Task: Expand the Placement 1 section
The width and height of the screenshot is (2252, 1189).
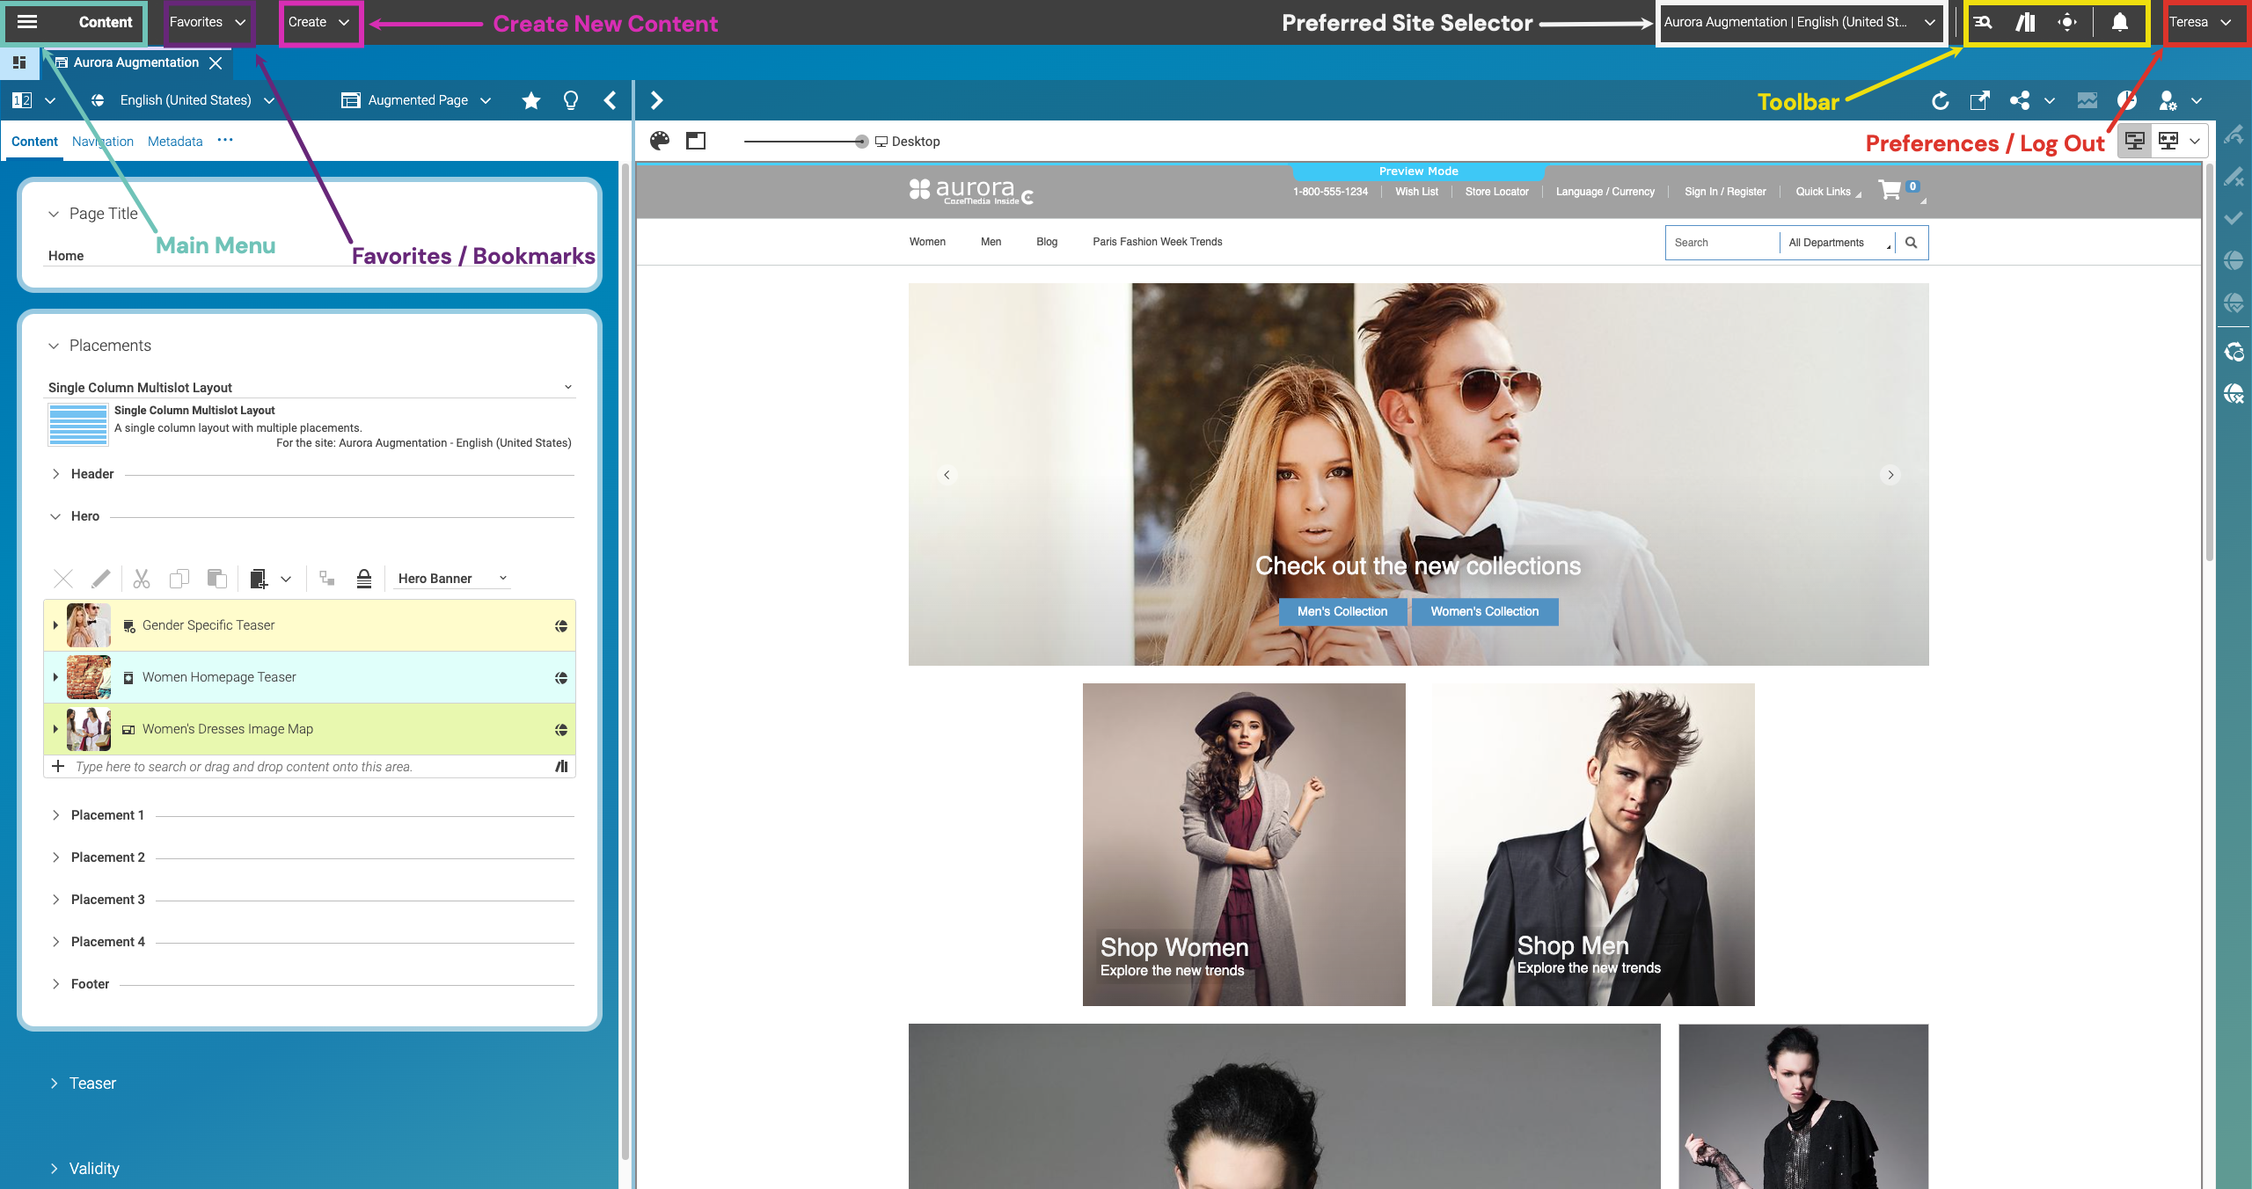Action: 56,815
